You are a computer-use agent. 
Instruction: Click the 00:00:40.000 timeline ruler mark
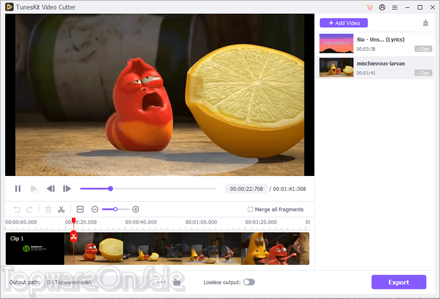141,222
